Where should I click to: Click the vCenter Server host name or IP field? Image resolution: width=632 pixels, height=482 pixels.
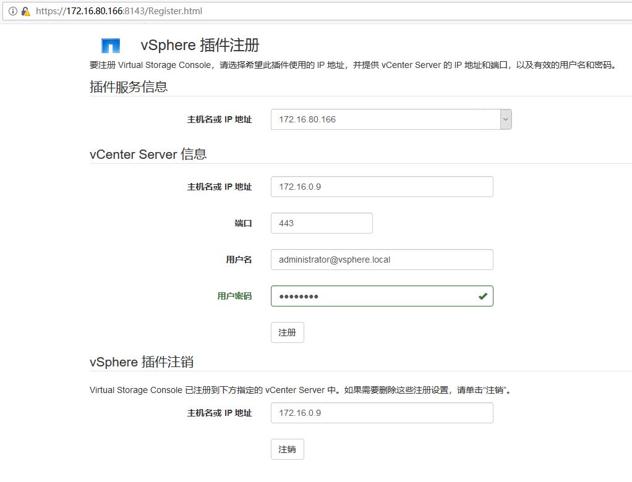(x=382, y=187)
